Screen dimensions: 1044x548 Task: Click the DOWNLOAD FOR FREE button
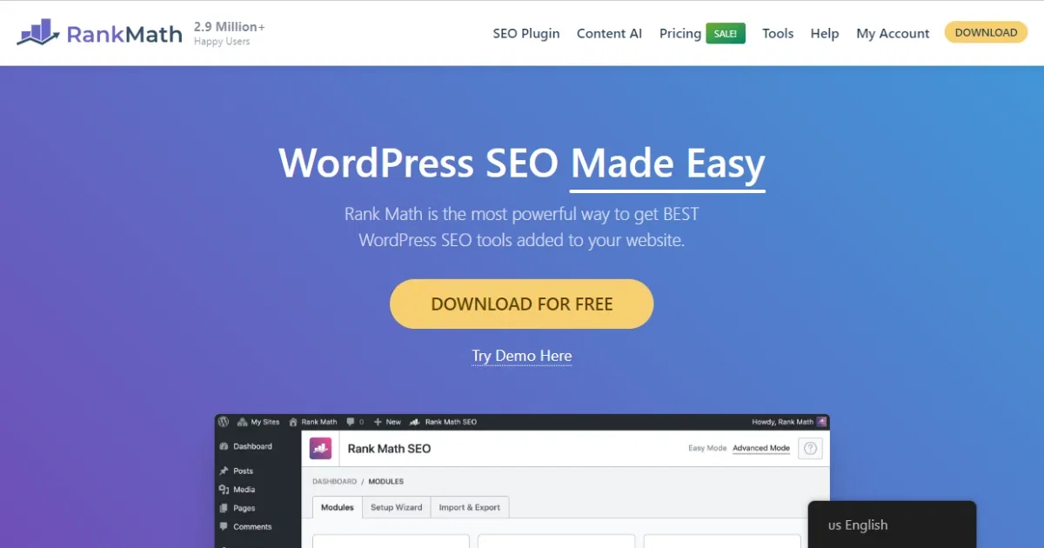point(522,304)
